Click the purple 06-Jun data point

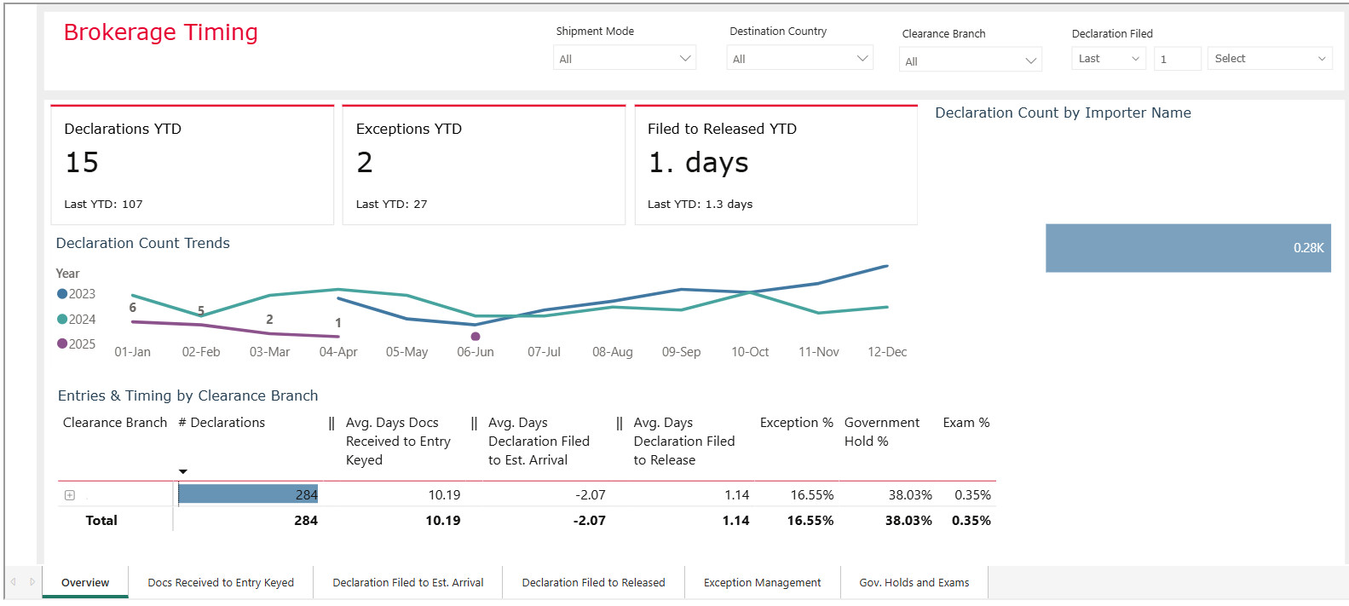476,337
